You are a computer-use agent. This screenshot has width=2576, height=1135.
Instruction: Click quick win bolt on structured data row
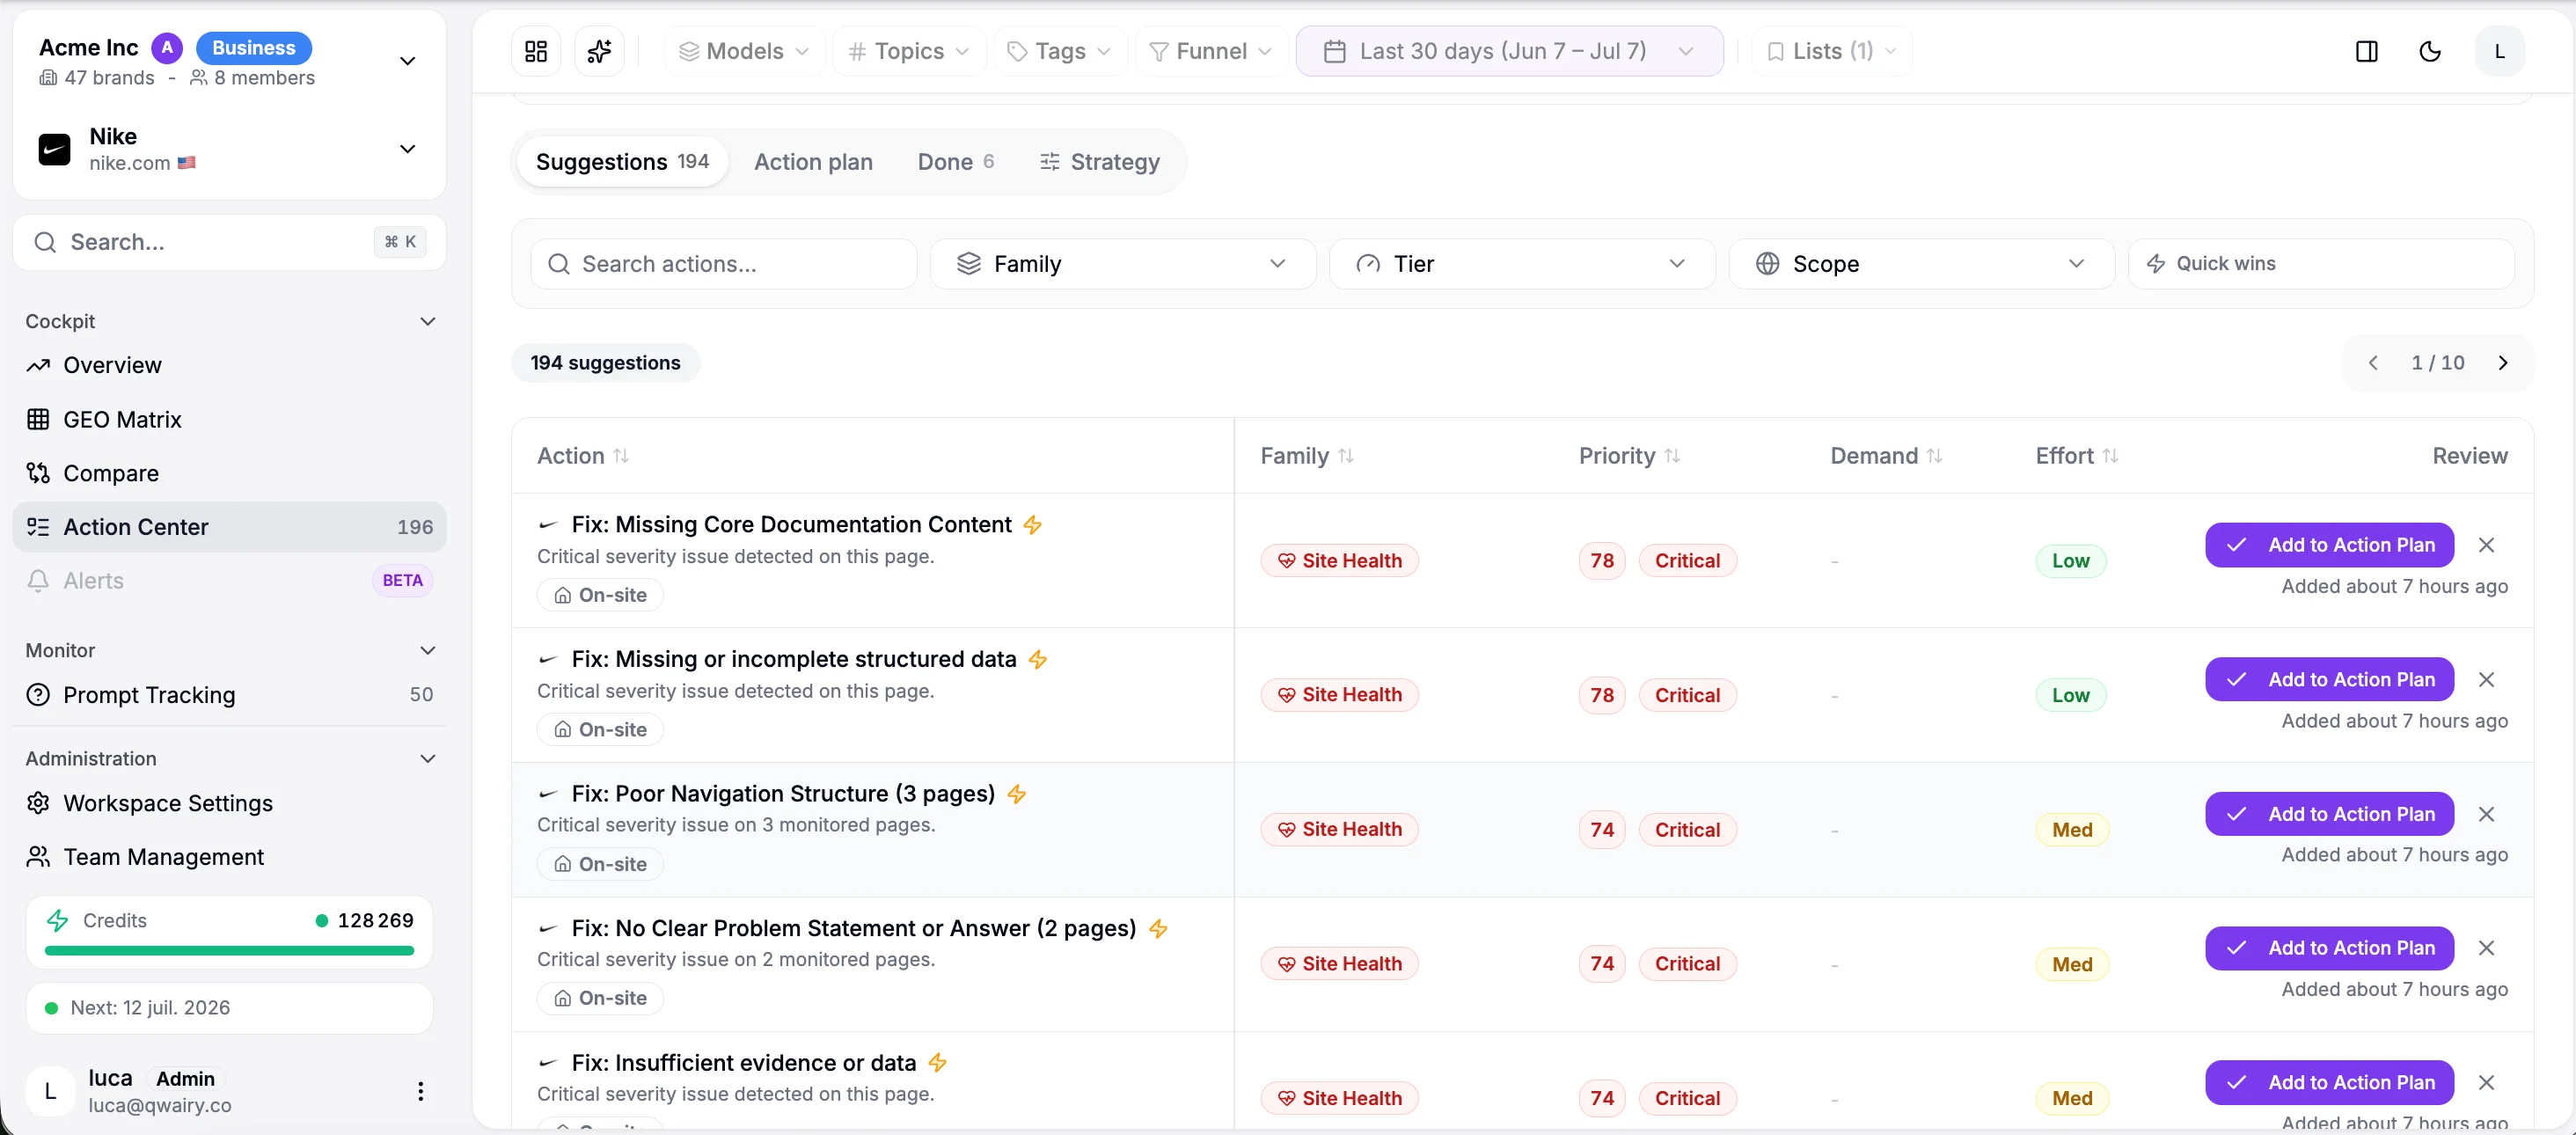point(1037,660)
